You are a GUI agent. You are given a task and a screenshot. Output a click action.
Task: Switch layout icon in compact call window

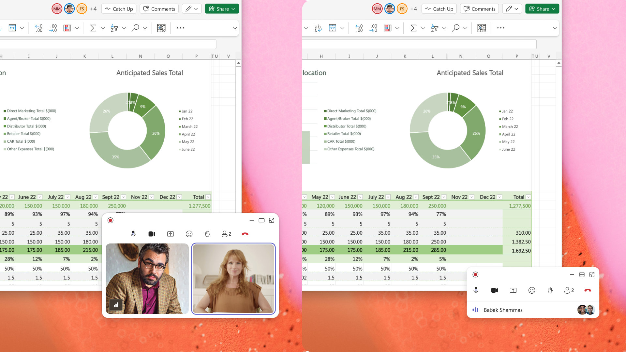pos(582,275)
